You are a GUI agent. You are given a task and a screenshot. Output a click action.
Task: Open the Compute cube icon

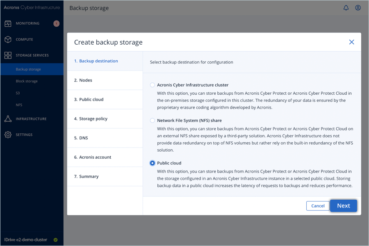[x=8, y=39]
